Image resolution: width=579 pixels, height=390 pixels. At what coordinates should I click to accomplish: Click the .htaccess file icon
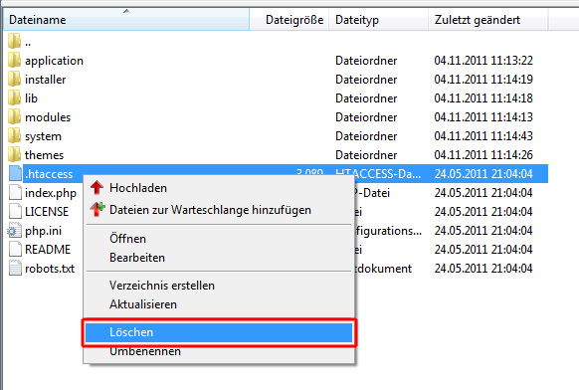[15, 173]
